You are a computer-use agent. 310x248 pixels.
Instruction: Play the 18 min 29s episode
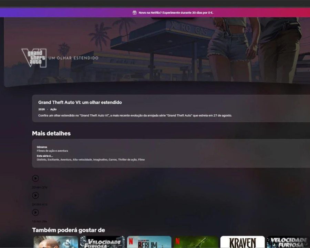(35, 213)
